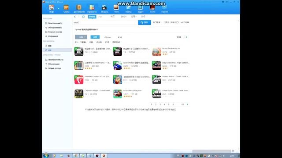Viewport: 282px width, 158px height.
Task: Refresh the app store page
Action: [83, 17]
